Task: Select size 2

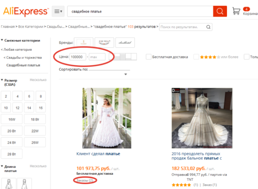Action: (6, 96)
